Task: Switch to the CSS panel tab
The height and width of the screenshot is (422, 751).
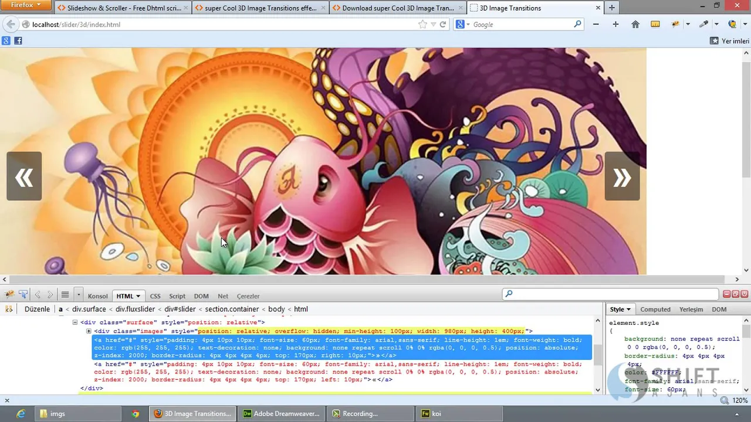Action: pos(155,296)
